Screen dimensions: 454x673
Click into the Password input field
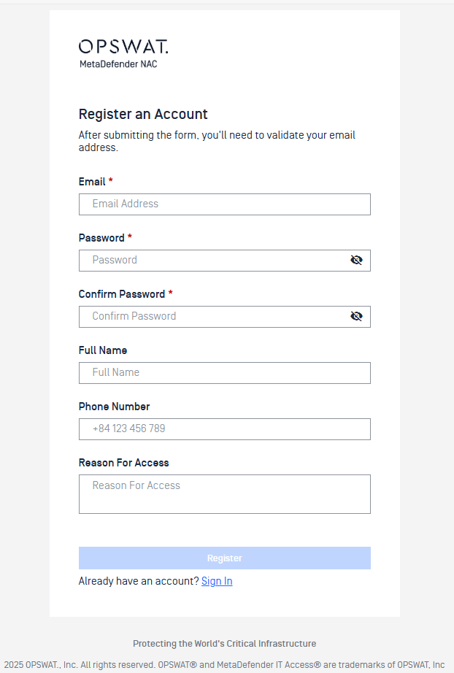click(x=212, y=261)
